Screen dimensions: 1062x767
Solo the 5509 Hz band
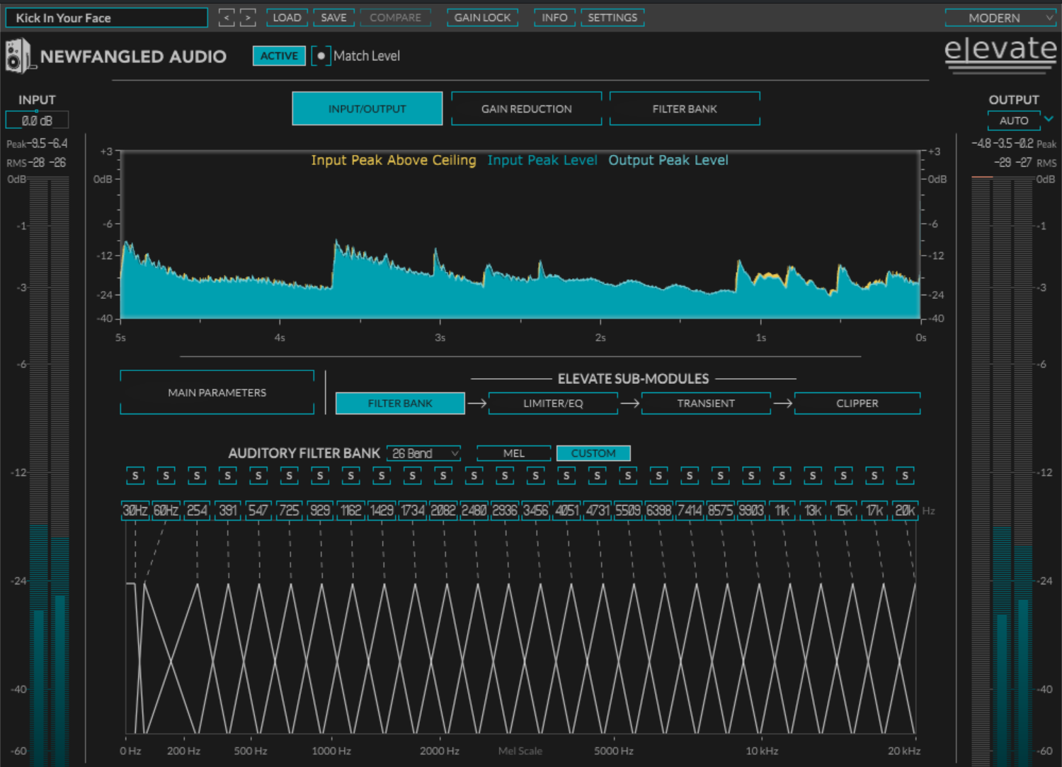pos(628,476)
